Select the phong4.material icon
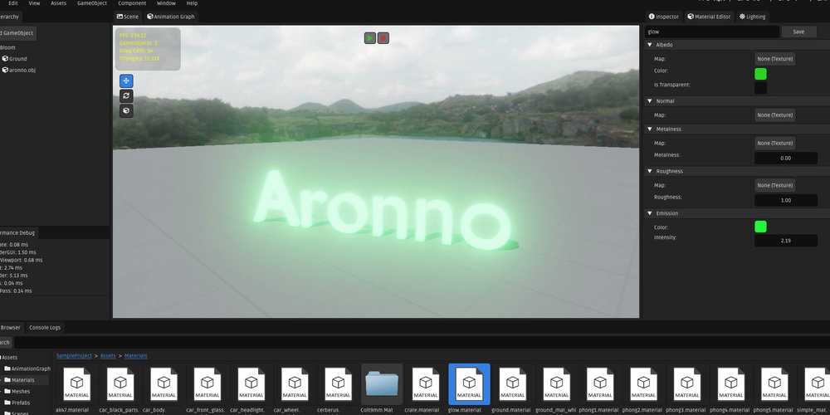The height and width of the screenshot is (415, 830). (x=730, y=384)
